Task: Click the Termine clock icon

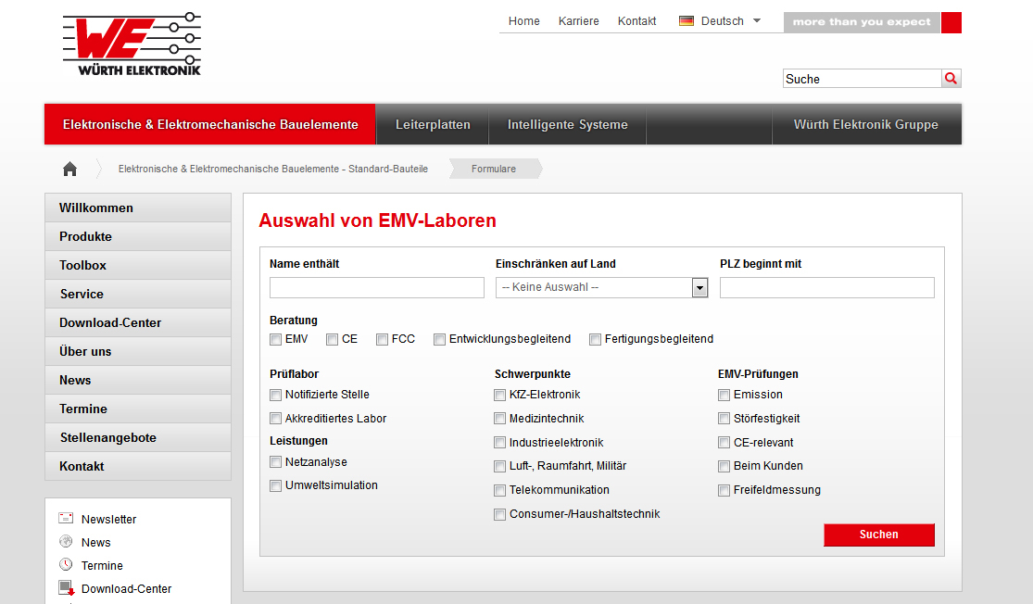Action: [66, 564]
